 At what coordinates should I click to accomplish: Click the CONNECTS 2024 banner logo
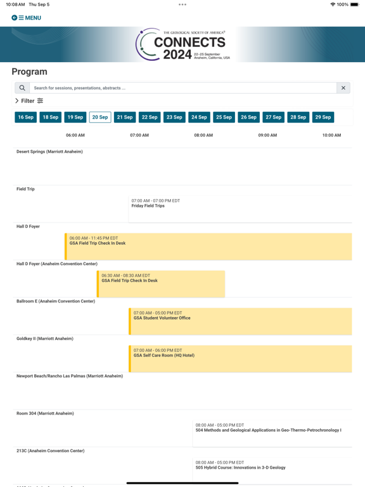coord(182,44)
